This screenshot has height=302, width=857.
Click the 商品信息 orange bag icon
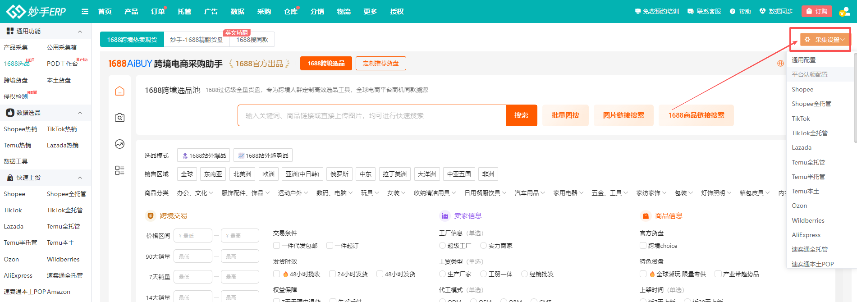(x=646, y=216)
